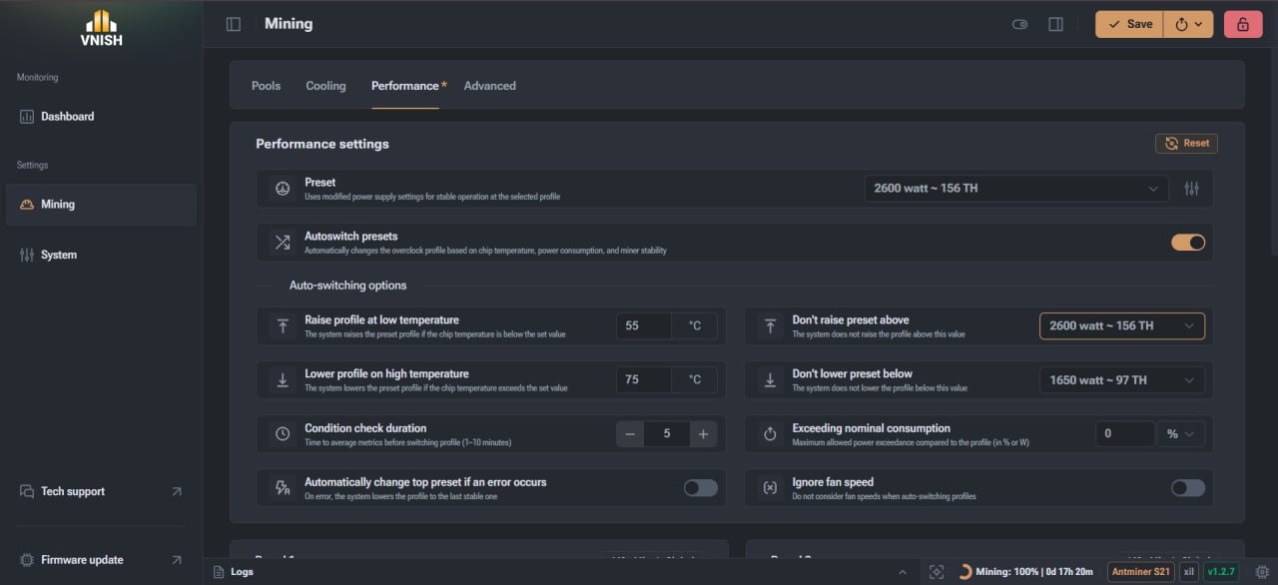This screenshot has height=585, width=1278.
Task: Open Firmware update link
Action: (101, 560)
